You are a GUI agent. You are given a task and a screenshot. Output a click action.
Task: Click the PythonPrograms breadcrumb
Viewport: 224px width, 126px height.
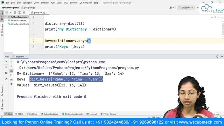tap(10, 8)
